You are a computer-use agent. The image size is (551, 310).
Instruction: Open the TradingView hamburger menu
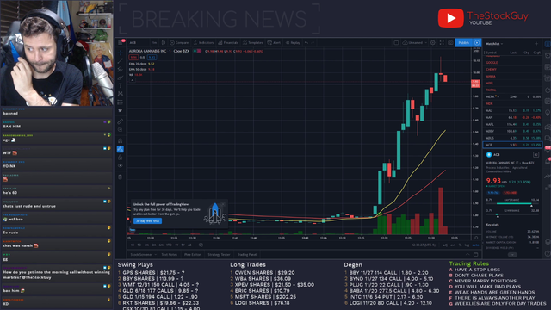point(121,42)
